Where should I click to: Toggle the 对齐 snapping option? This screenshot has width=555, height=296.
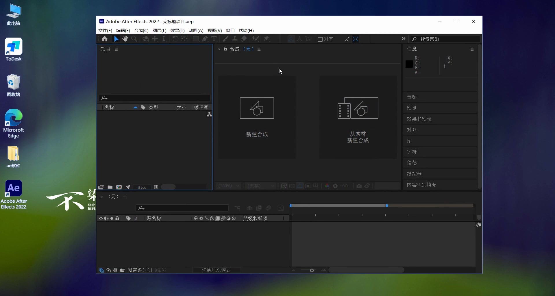326,39
